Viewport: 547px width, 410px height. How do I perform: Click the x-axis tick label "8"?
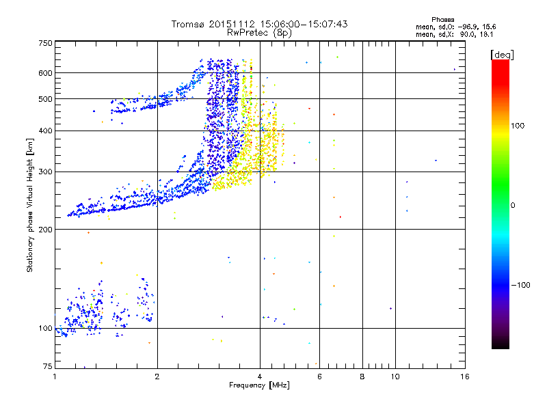[x=362, y=377]
